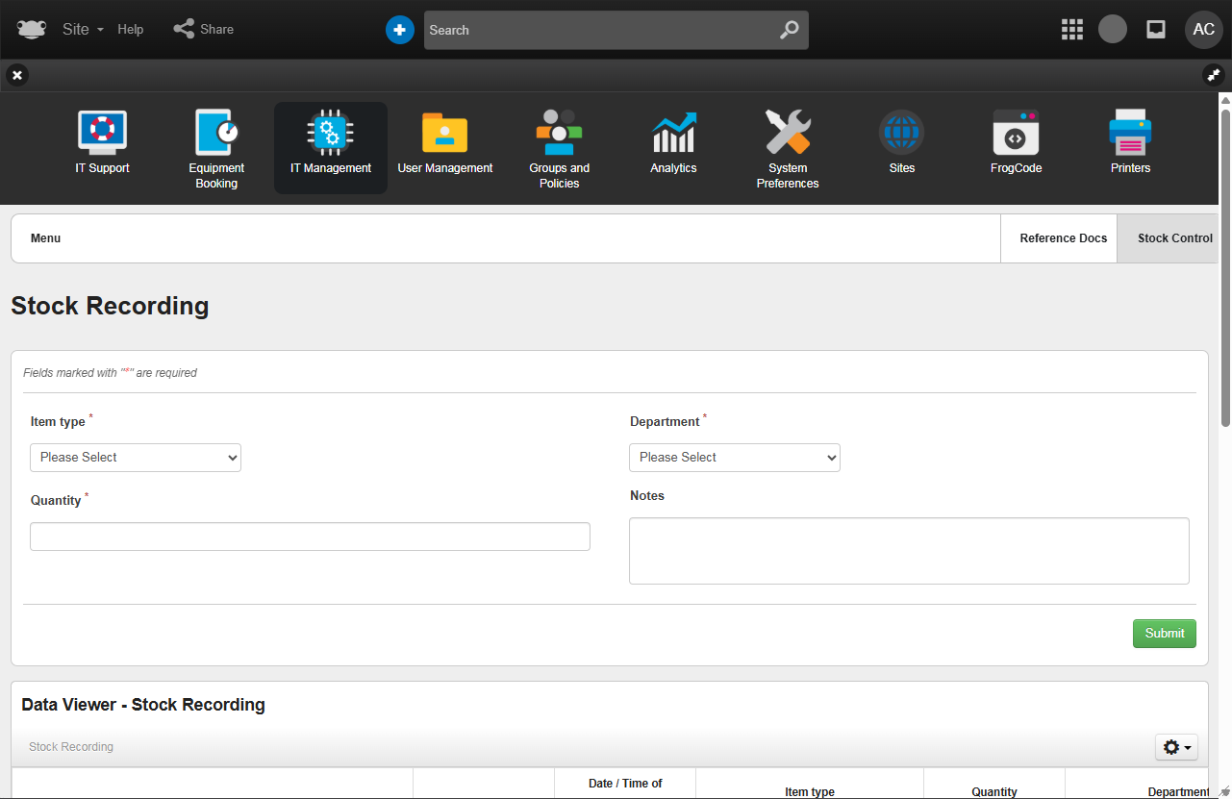Switch to the Reference Docs tab
1232x799 pixels.
pyautogui.click(x=1063, y=238)
